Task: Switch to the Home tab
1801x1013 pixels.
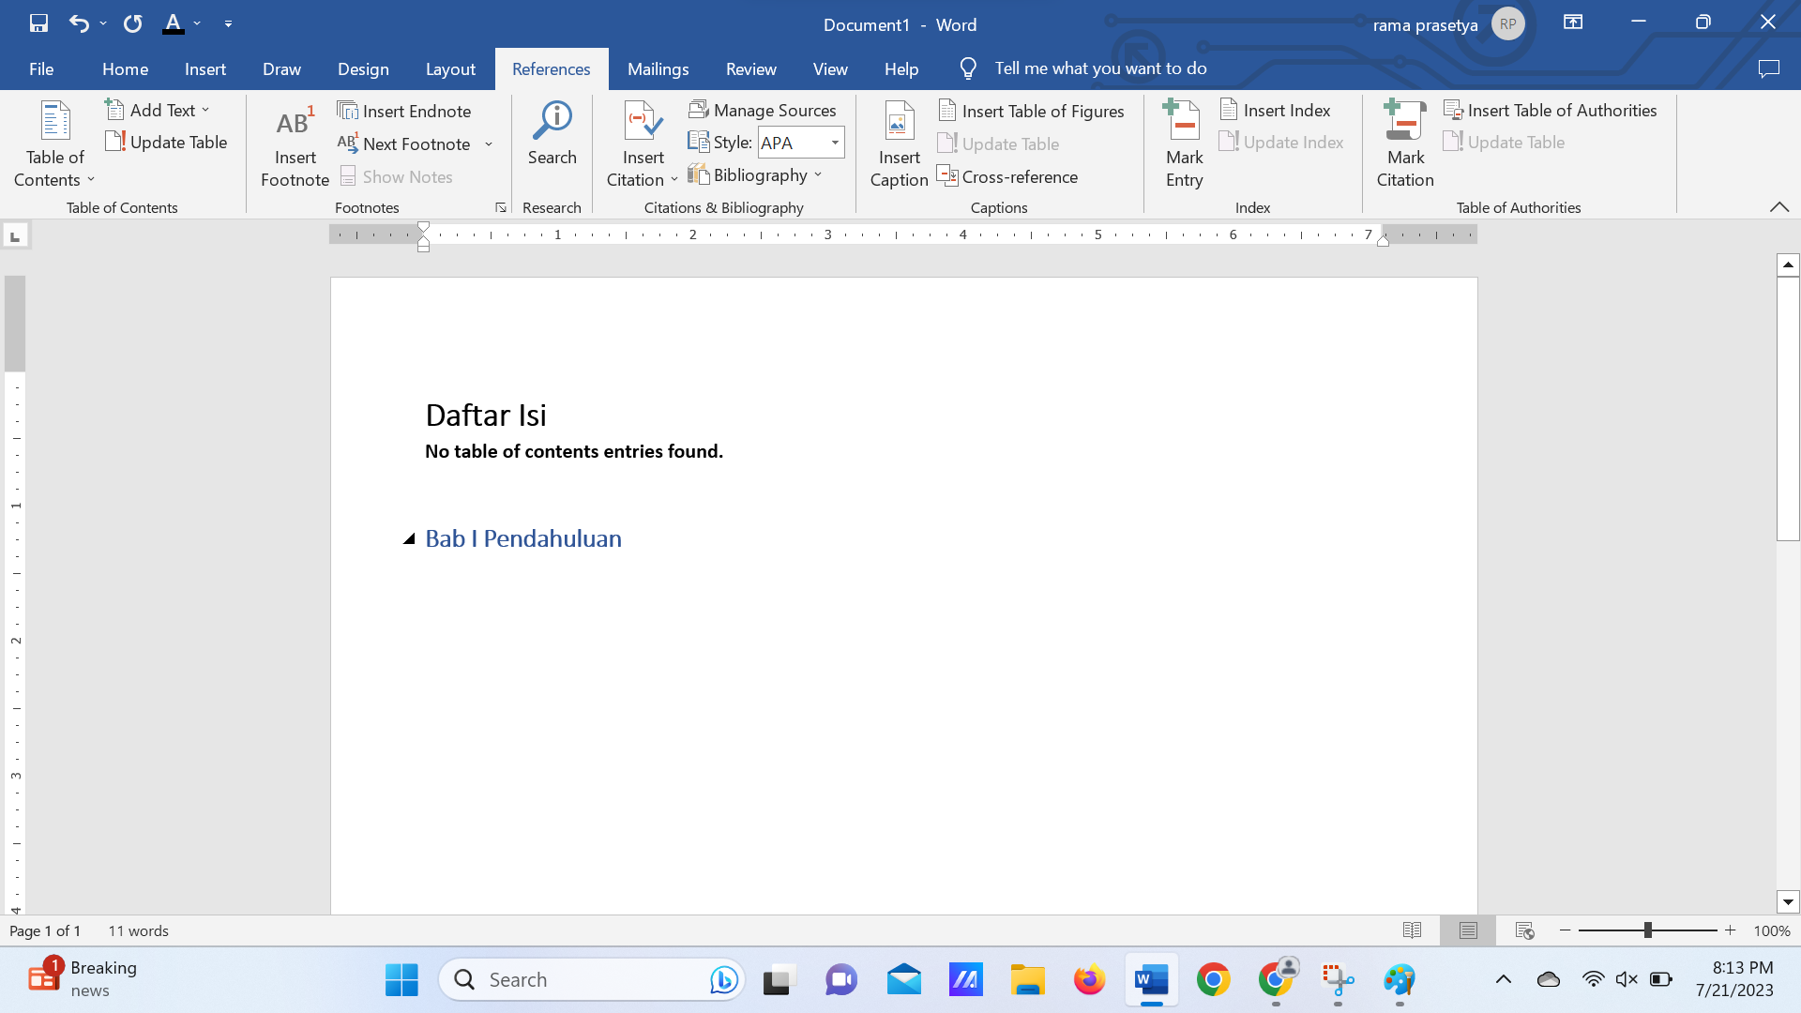Action: [x=125, y=68]
